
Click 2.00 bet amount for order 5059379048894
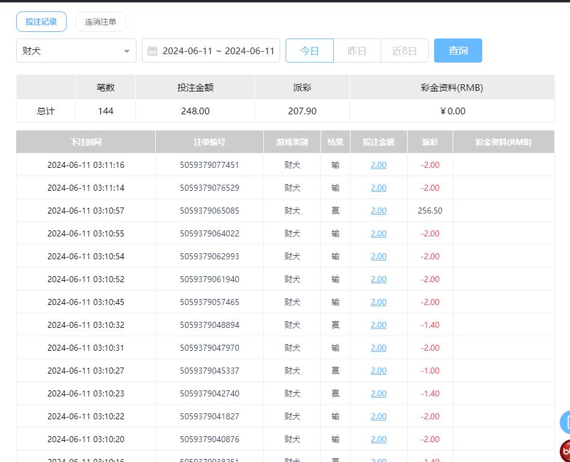pos(378,325)
